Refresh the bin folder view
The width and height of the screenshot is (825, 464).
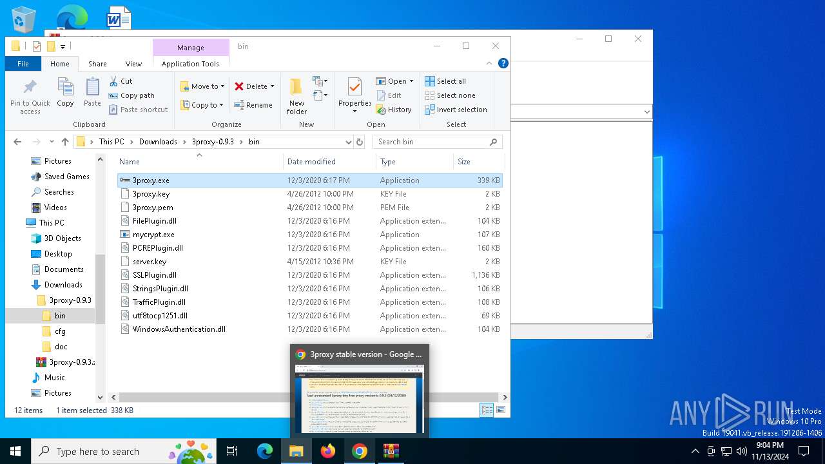360,142
